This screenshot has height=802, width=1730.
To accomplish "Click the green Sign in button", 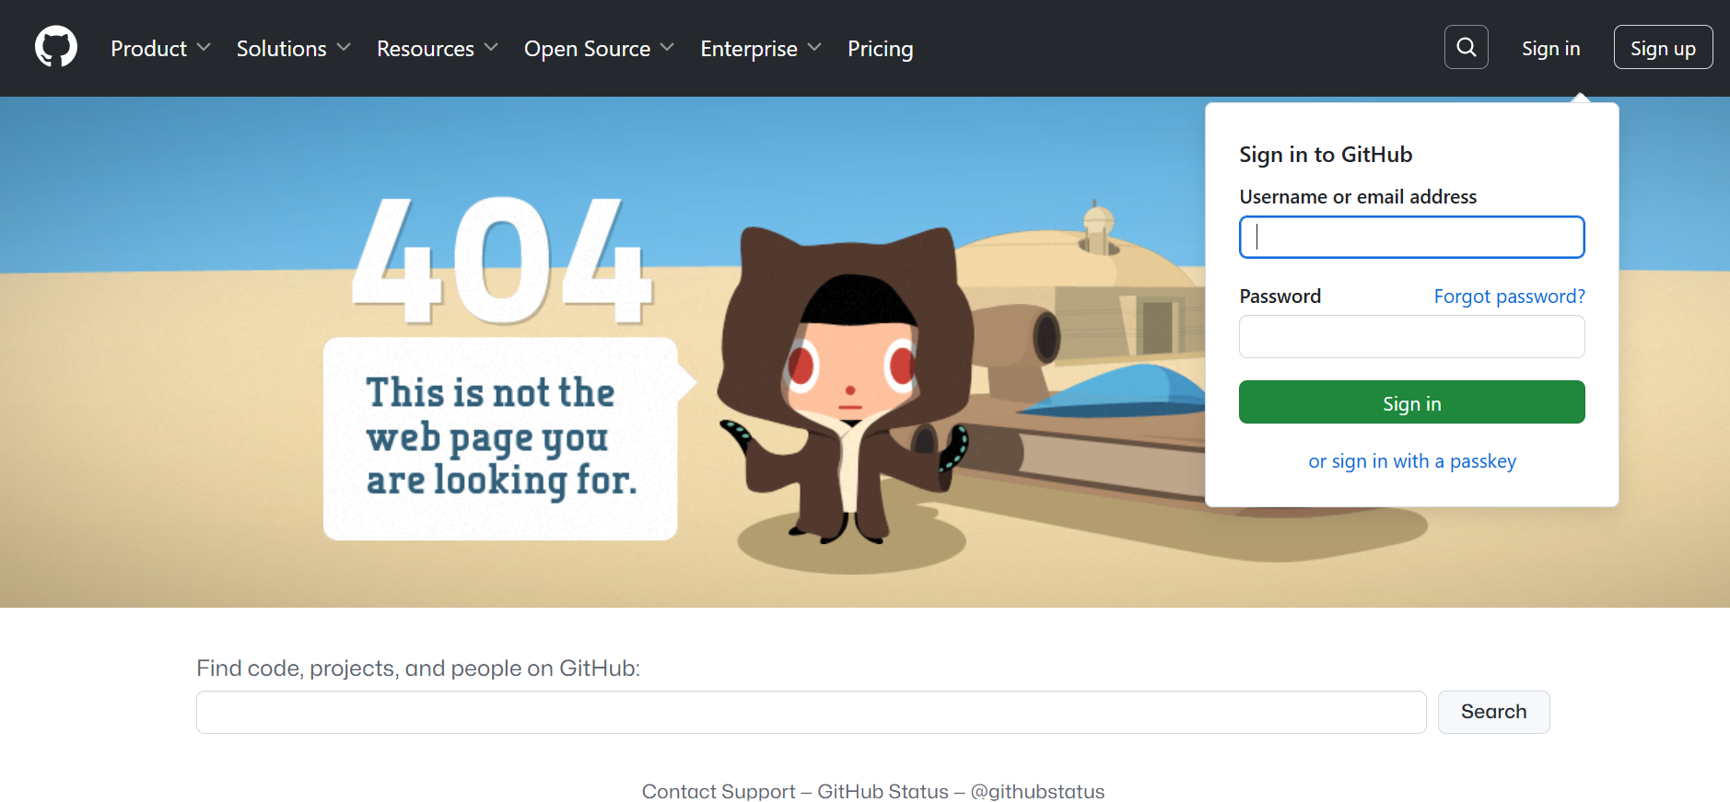I will (1411, 402).
